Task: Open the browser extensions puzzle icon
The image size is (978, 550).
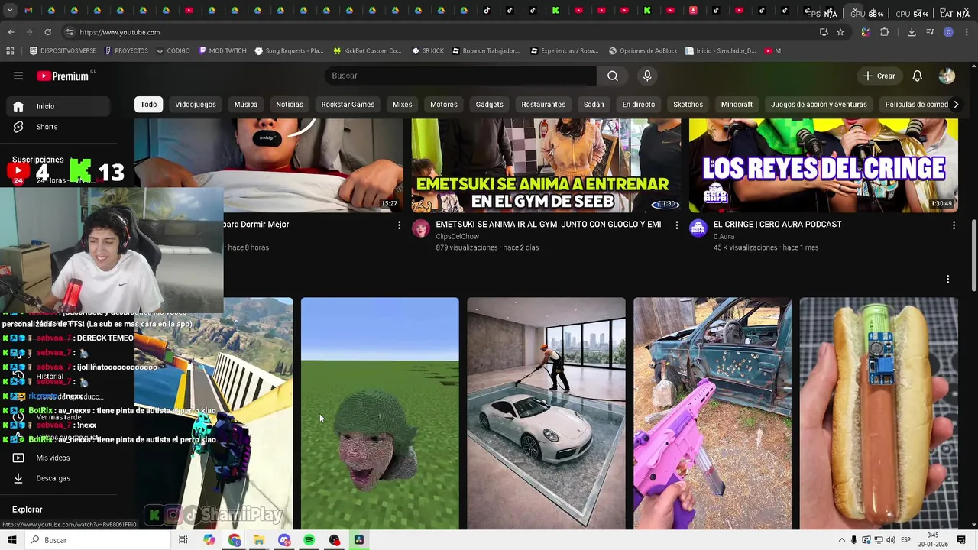Action: (885, 32)
